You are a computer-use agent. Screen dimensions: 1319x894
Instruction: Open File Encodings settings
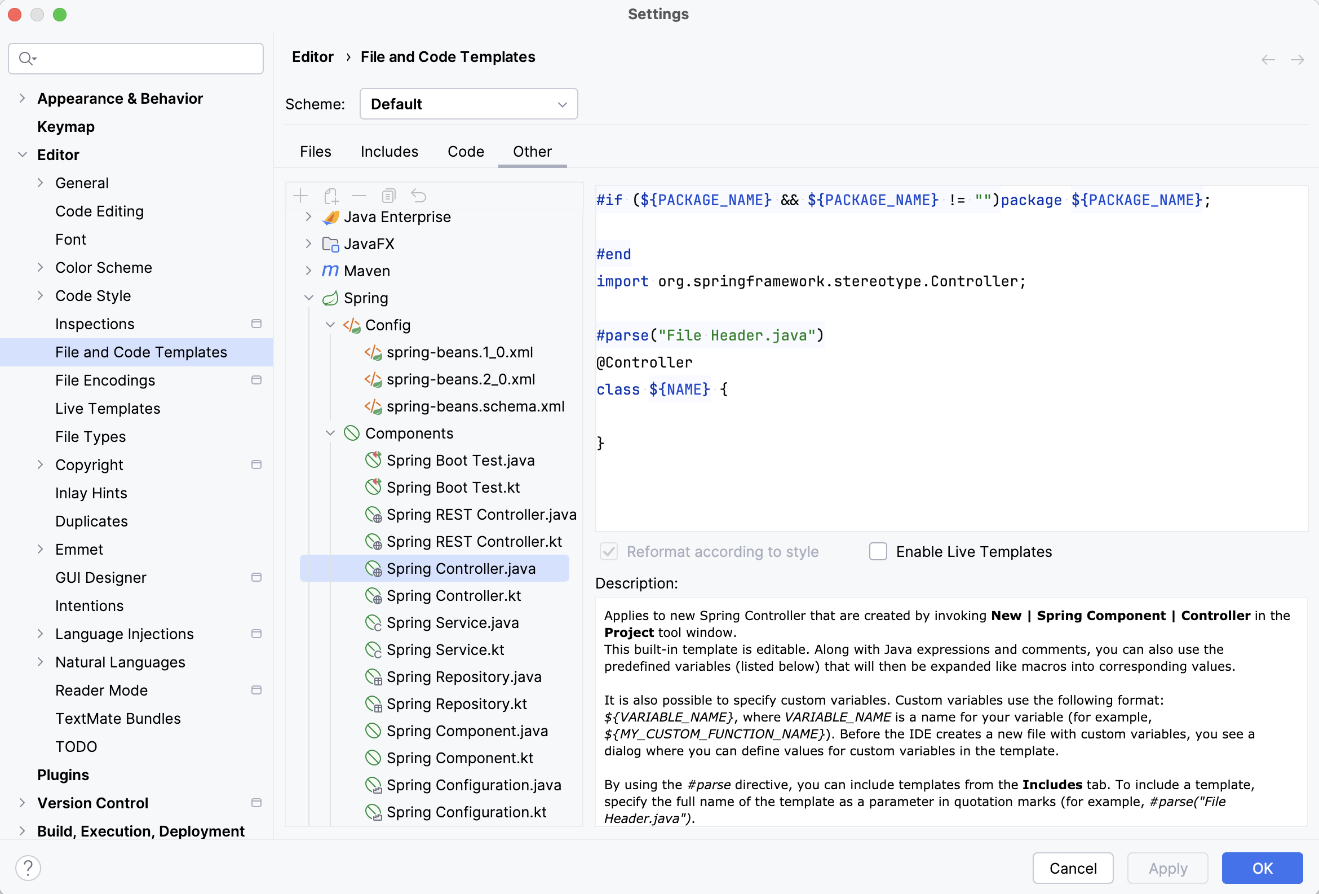tap(105, 380)
